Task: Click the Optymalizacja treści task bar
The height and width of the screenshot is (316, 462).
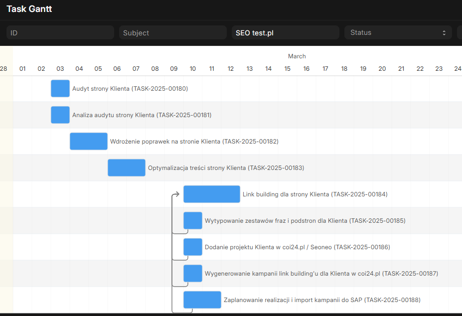Action: click(127, 168)
